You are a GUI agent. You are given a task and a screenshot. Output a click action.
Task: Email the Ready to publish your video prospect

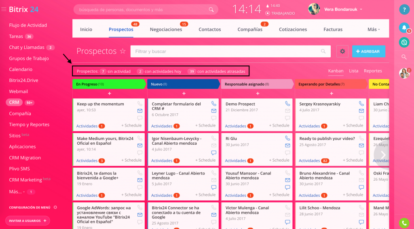(361, 145)
